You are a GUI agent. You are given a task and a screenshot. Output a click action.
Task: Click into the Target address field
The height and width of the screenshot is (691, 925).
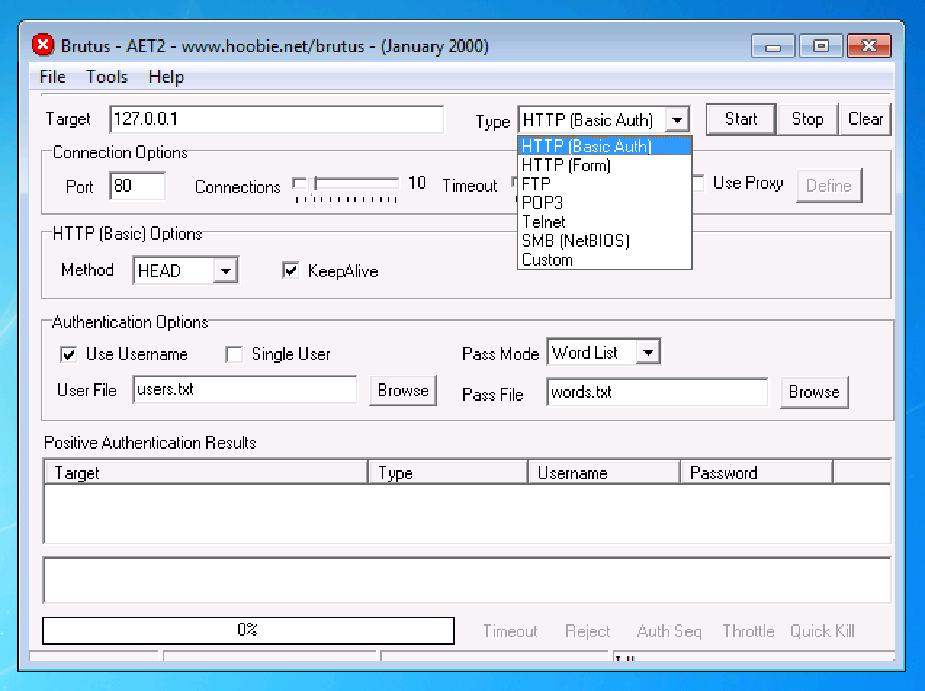(x=276, y=120)
